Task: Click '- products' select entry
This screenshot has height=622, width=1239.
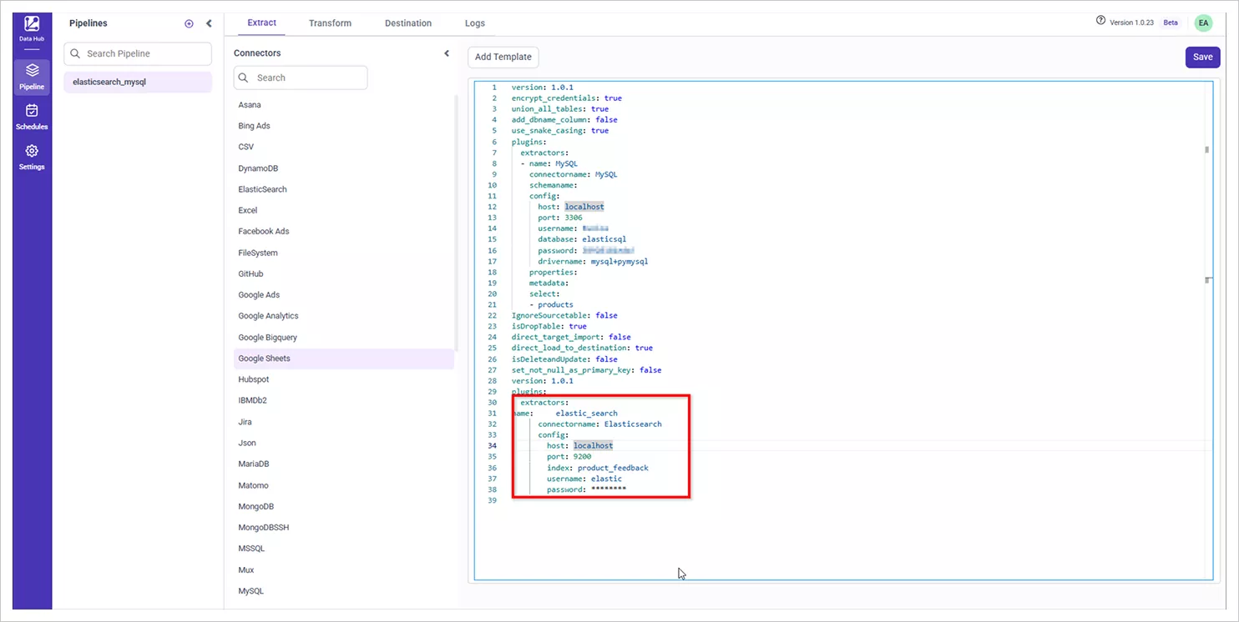Action: click(x=551, y=304)
